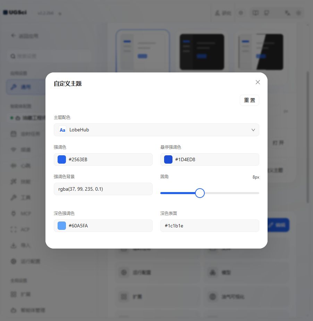Click the 深色强调色 hex field #60A5FA
313x321 pixels.
click(x=103, y=226)
